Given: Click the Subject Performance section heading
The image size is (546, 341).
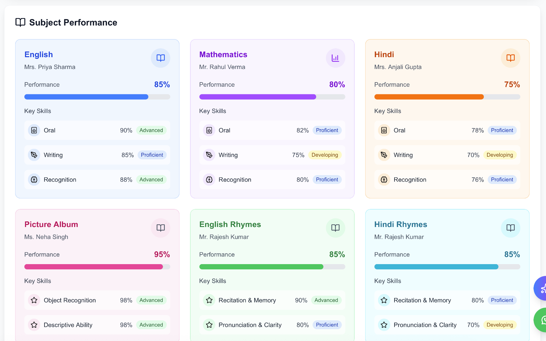Looking at the screenshot, I should [73, 22].
